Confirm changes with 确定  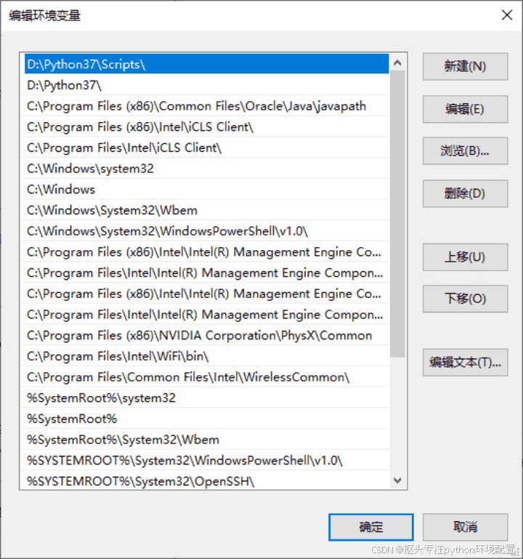[x=371, y=527]
